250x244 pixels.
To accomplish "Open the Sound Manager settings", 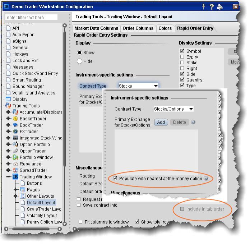I will tap(28, 86).
